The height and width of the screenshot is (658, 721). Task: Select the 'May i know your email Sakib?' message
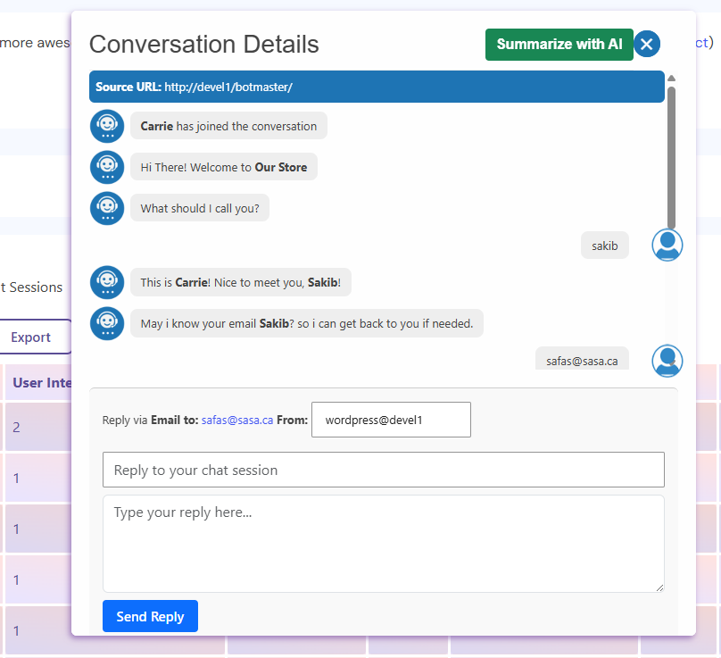tap(307, 323)
